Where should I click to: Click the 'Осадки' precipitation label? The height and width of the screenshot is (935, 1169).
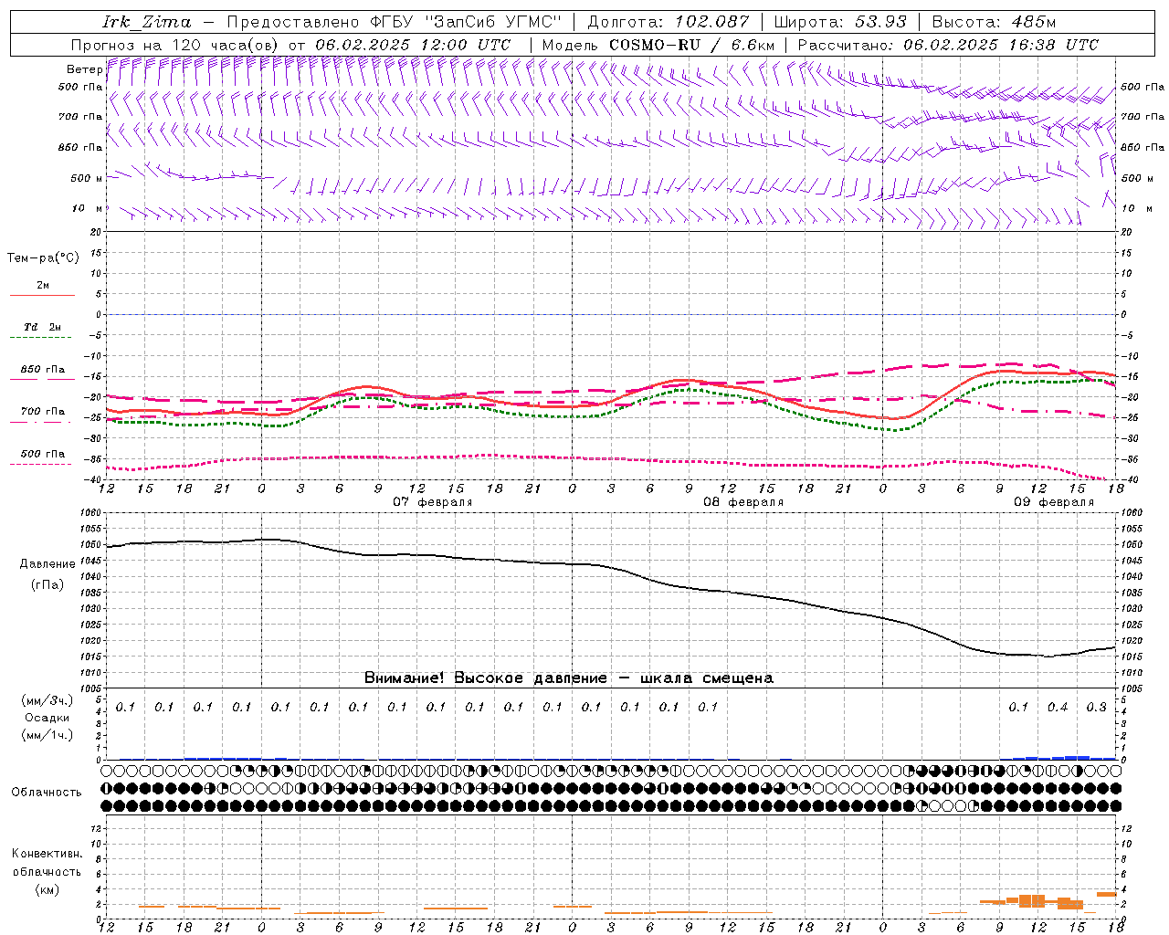[x=47, y=718]
